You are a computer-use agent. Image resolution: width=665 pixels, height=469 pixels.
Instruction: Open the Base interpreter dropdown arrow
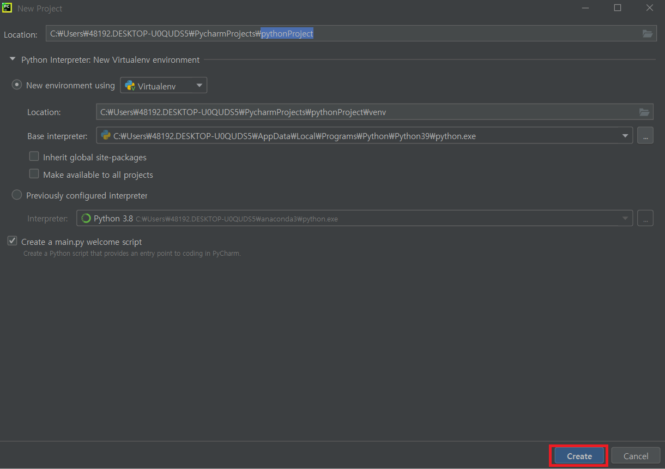(x=625, y=136)
